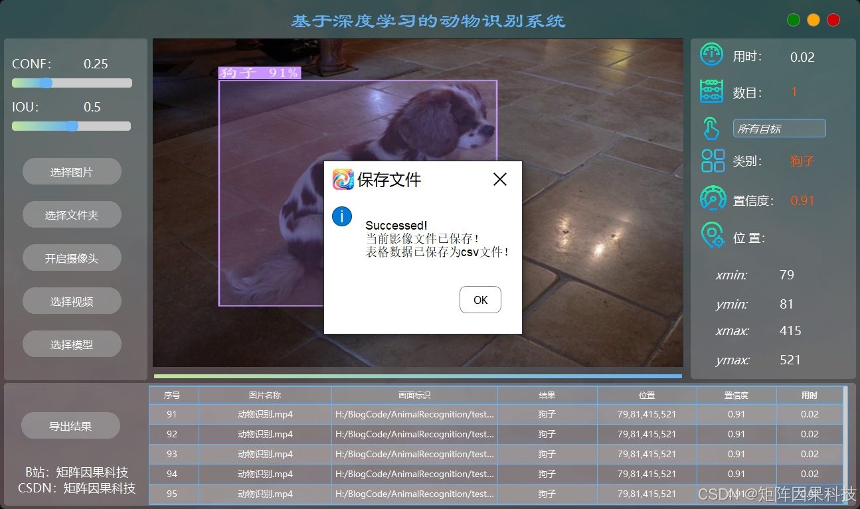The height and width of the screenshot is (509, 860).
Task: Click the 序号 column header
Action: click(x=172, y=395)
